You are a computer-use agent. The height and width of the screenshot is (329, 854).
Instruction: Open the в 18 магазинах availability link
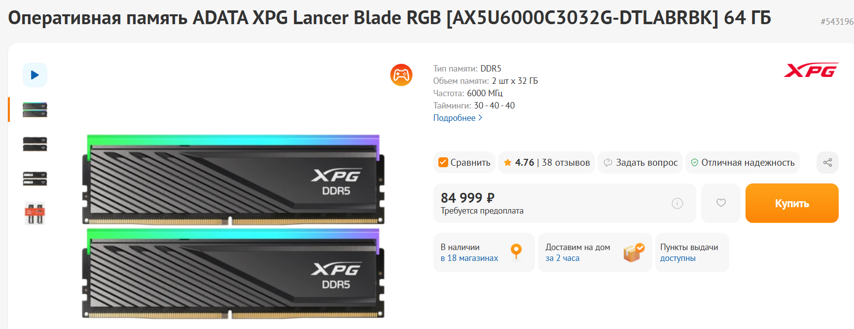[x=469, y=258]
